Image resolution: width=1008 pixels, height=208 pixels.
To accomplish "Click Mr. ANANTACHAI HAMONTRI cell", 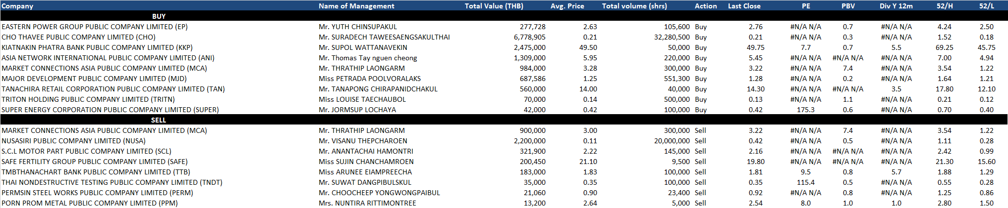I will click(x=366, y=151).
